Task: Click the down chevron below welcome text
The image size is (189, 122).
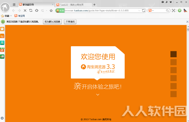Action: 98,95
